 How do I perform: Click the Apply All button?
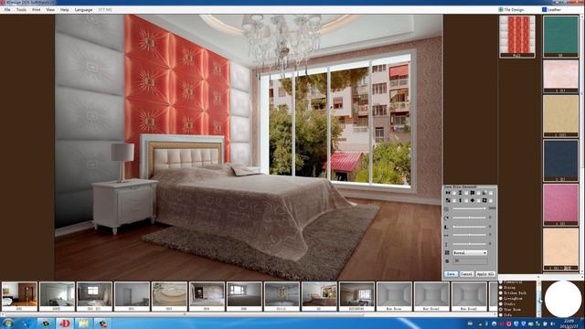485,274
